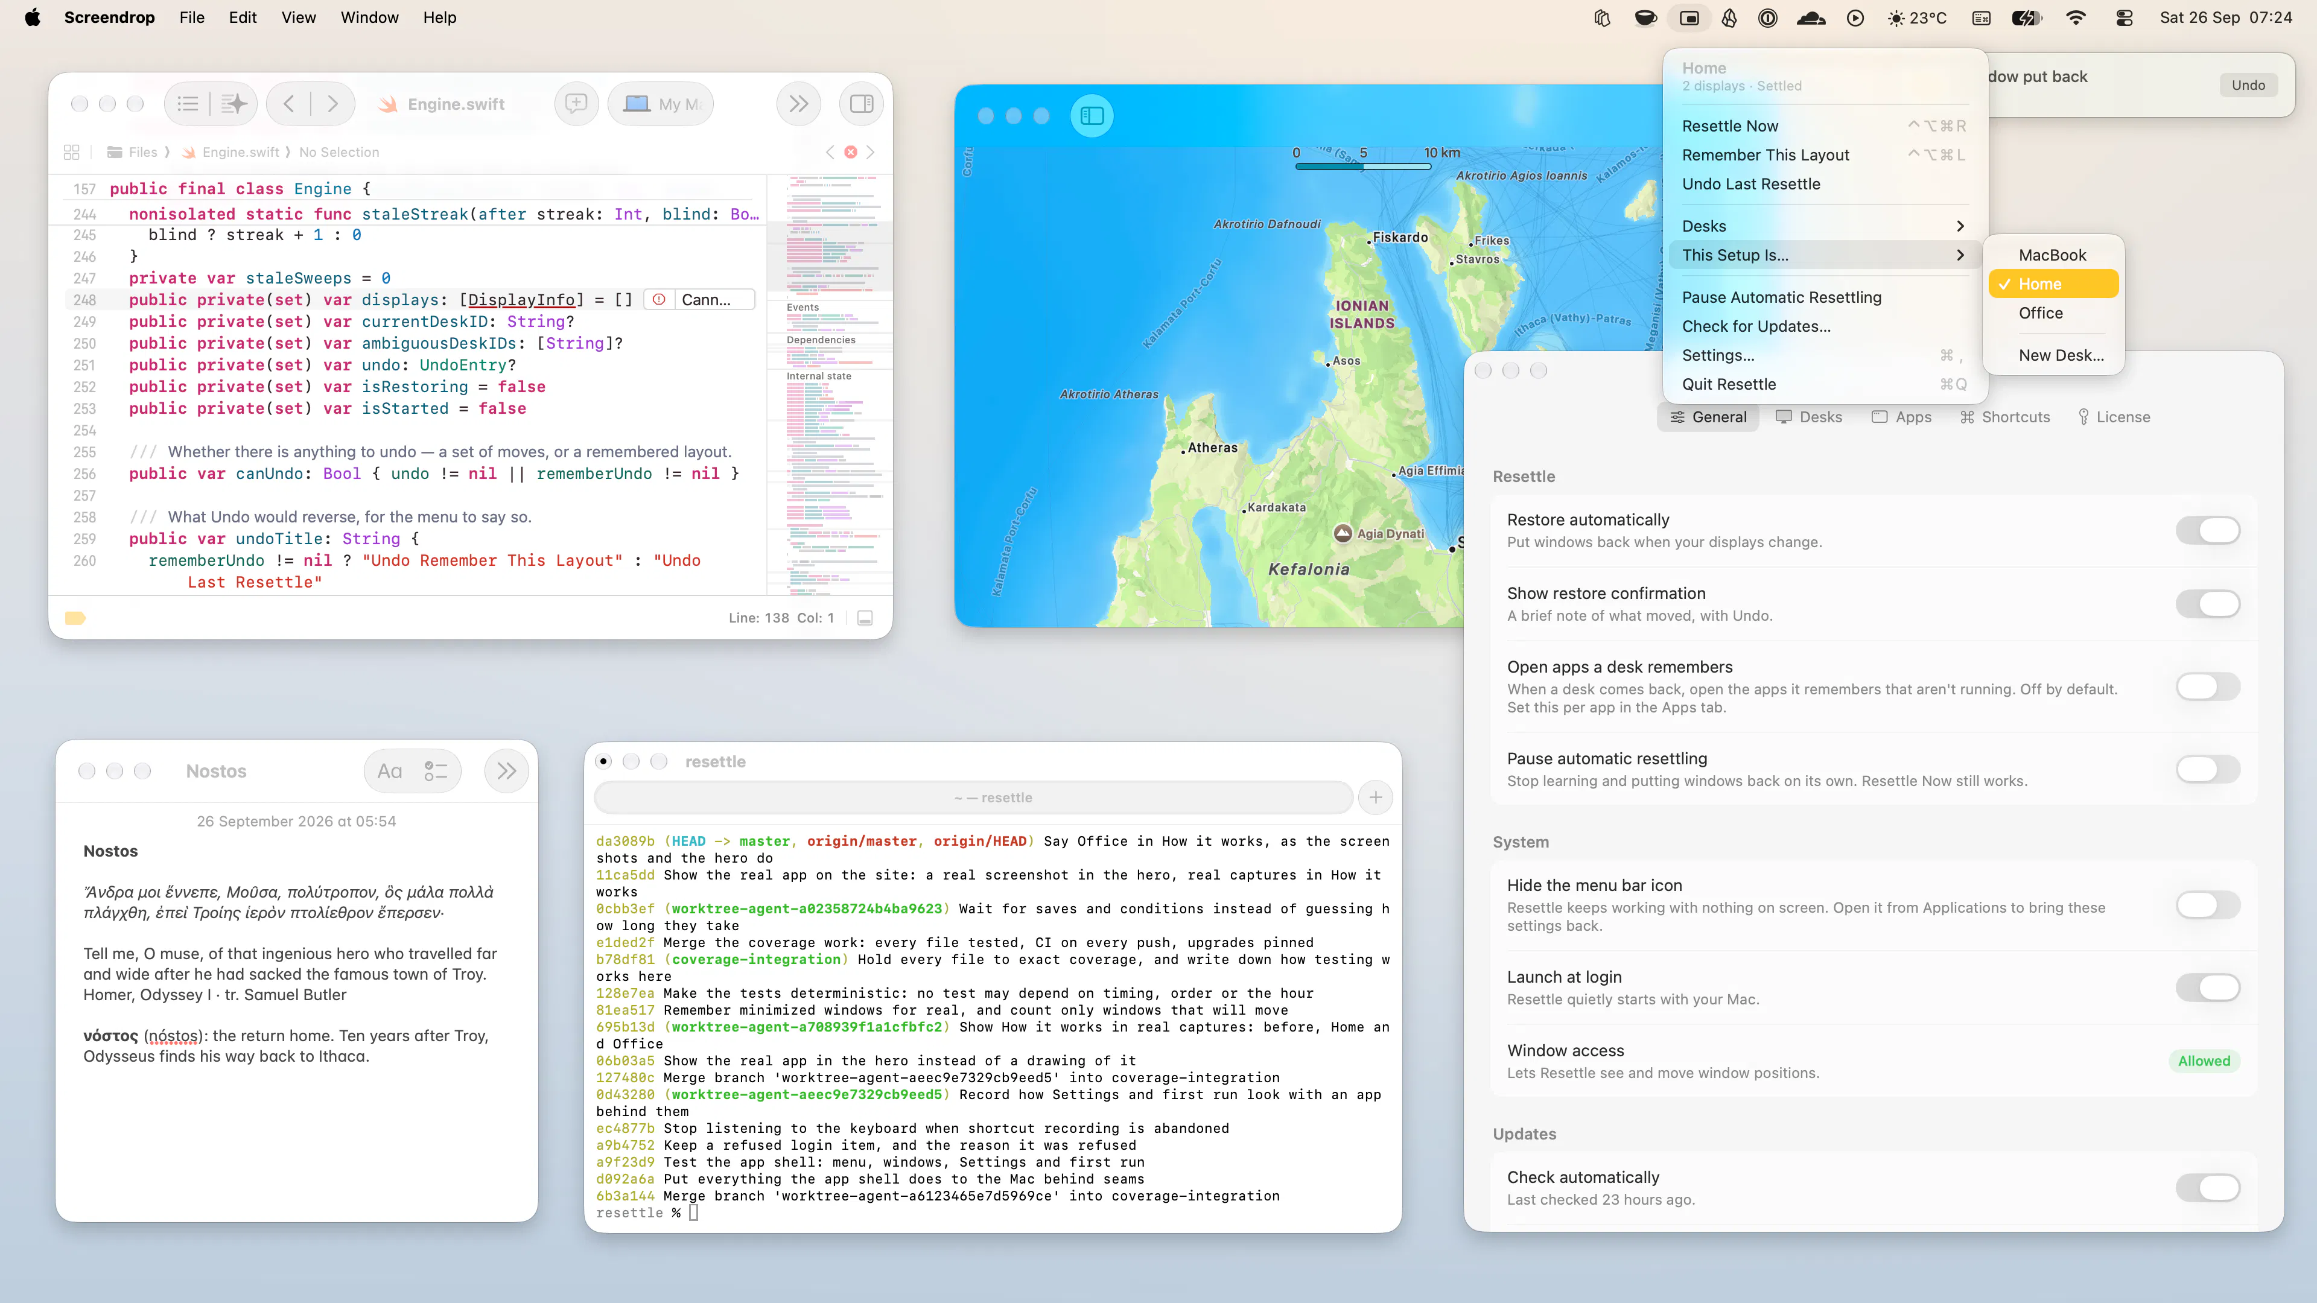This screenshot has height=1303, width=2317.
Task: Toggle Check automatically for updates
Action: click(x=2207, y=1188)
